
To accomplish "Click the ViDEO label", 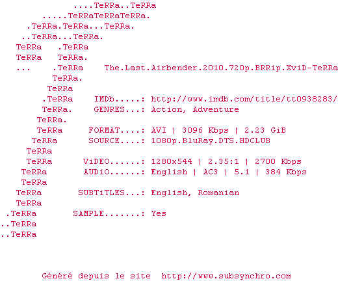I will 96,161.
